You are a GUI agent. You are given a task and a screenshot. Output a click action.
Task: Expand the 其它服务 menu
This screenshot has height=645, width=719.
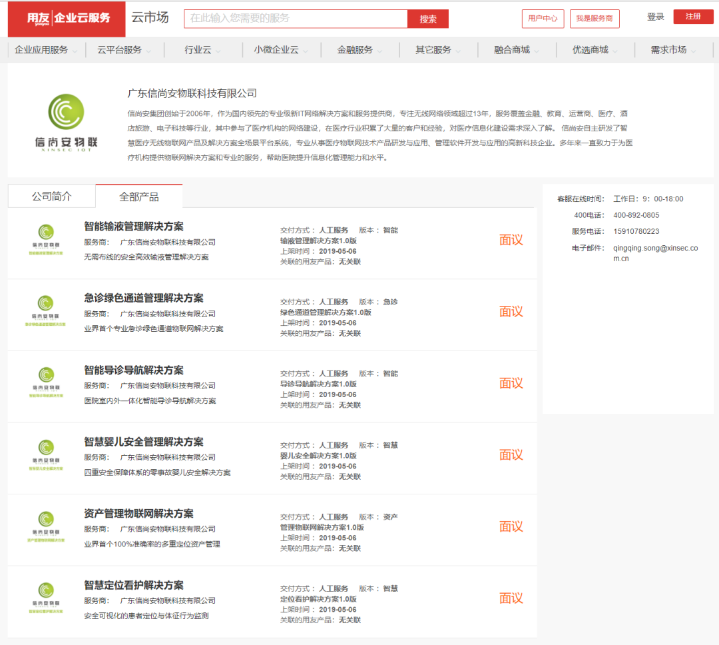(438, 50)
